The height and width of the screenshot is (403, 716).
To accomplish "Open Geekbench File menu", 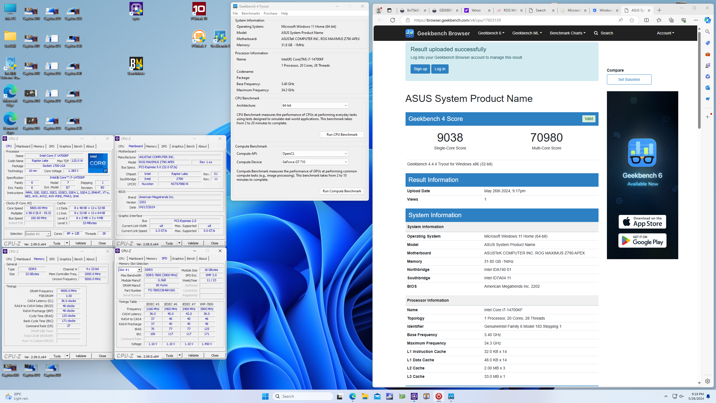I will [x=235, y=13].
